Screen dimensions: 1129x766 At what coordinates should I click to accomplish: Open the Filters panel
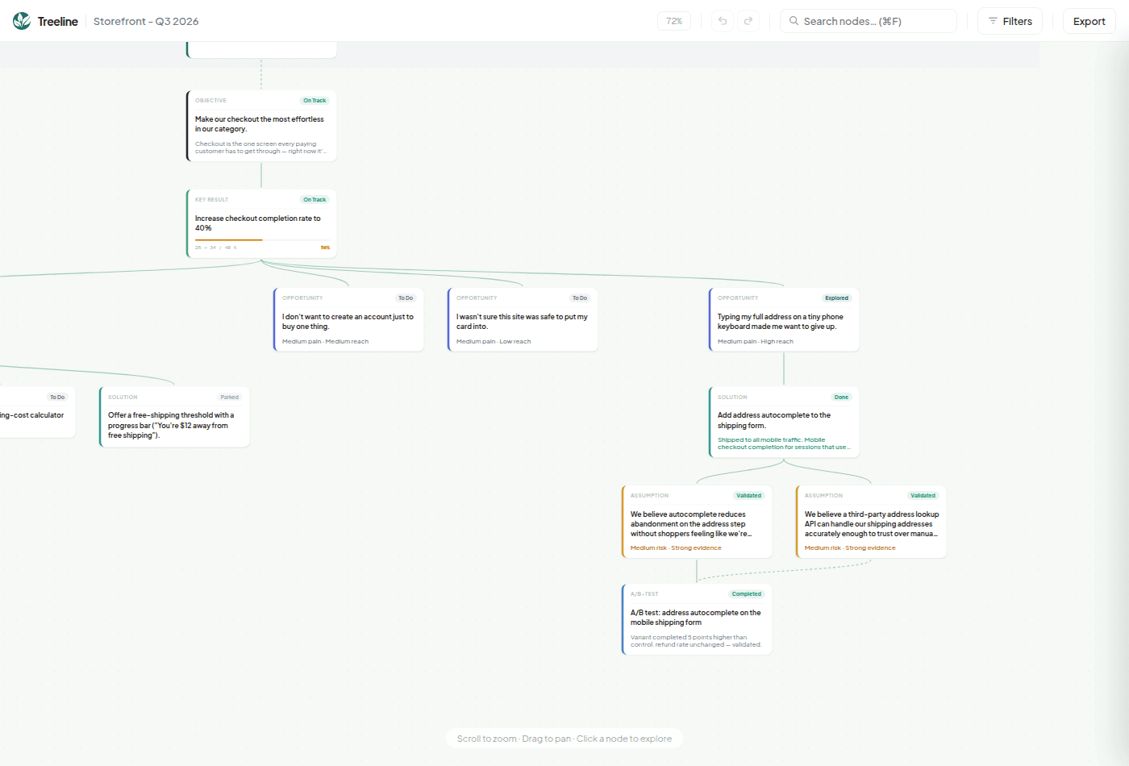coord(1010,21)
